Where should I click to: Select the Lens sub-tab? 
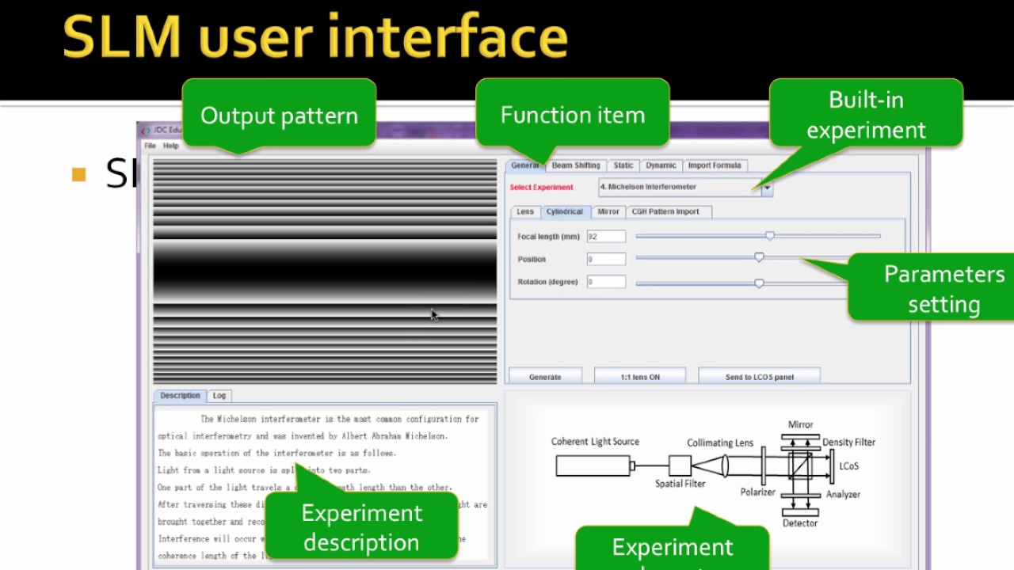pos(525,211)
